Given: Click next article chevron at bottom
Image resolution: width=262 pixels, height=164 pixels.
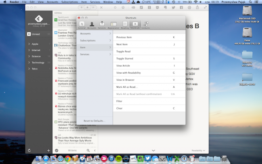Looking at the screenshot, I should coord(154,150).
